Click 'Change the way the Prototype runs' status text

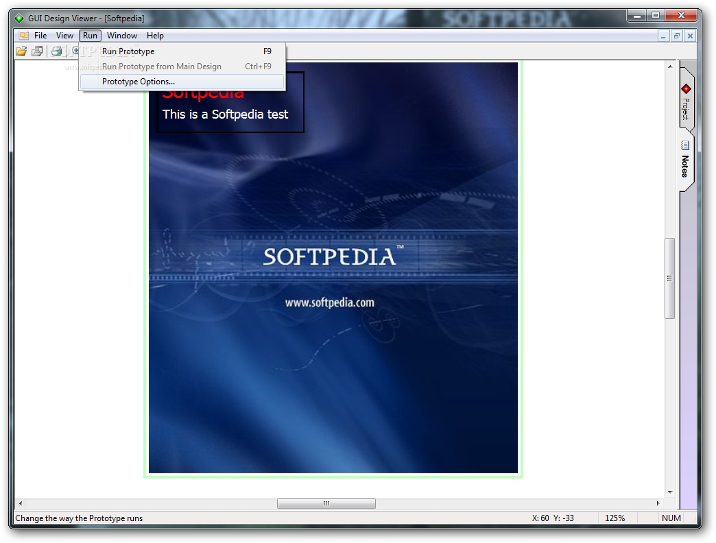(x=79, y=518)
